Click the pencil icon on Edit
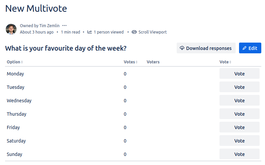This screenshot has width=265, height=165. (x=244, y=48)
